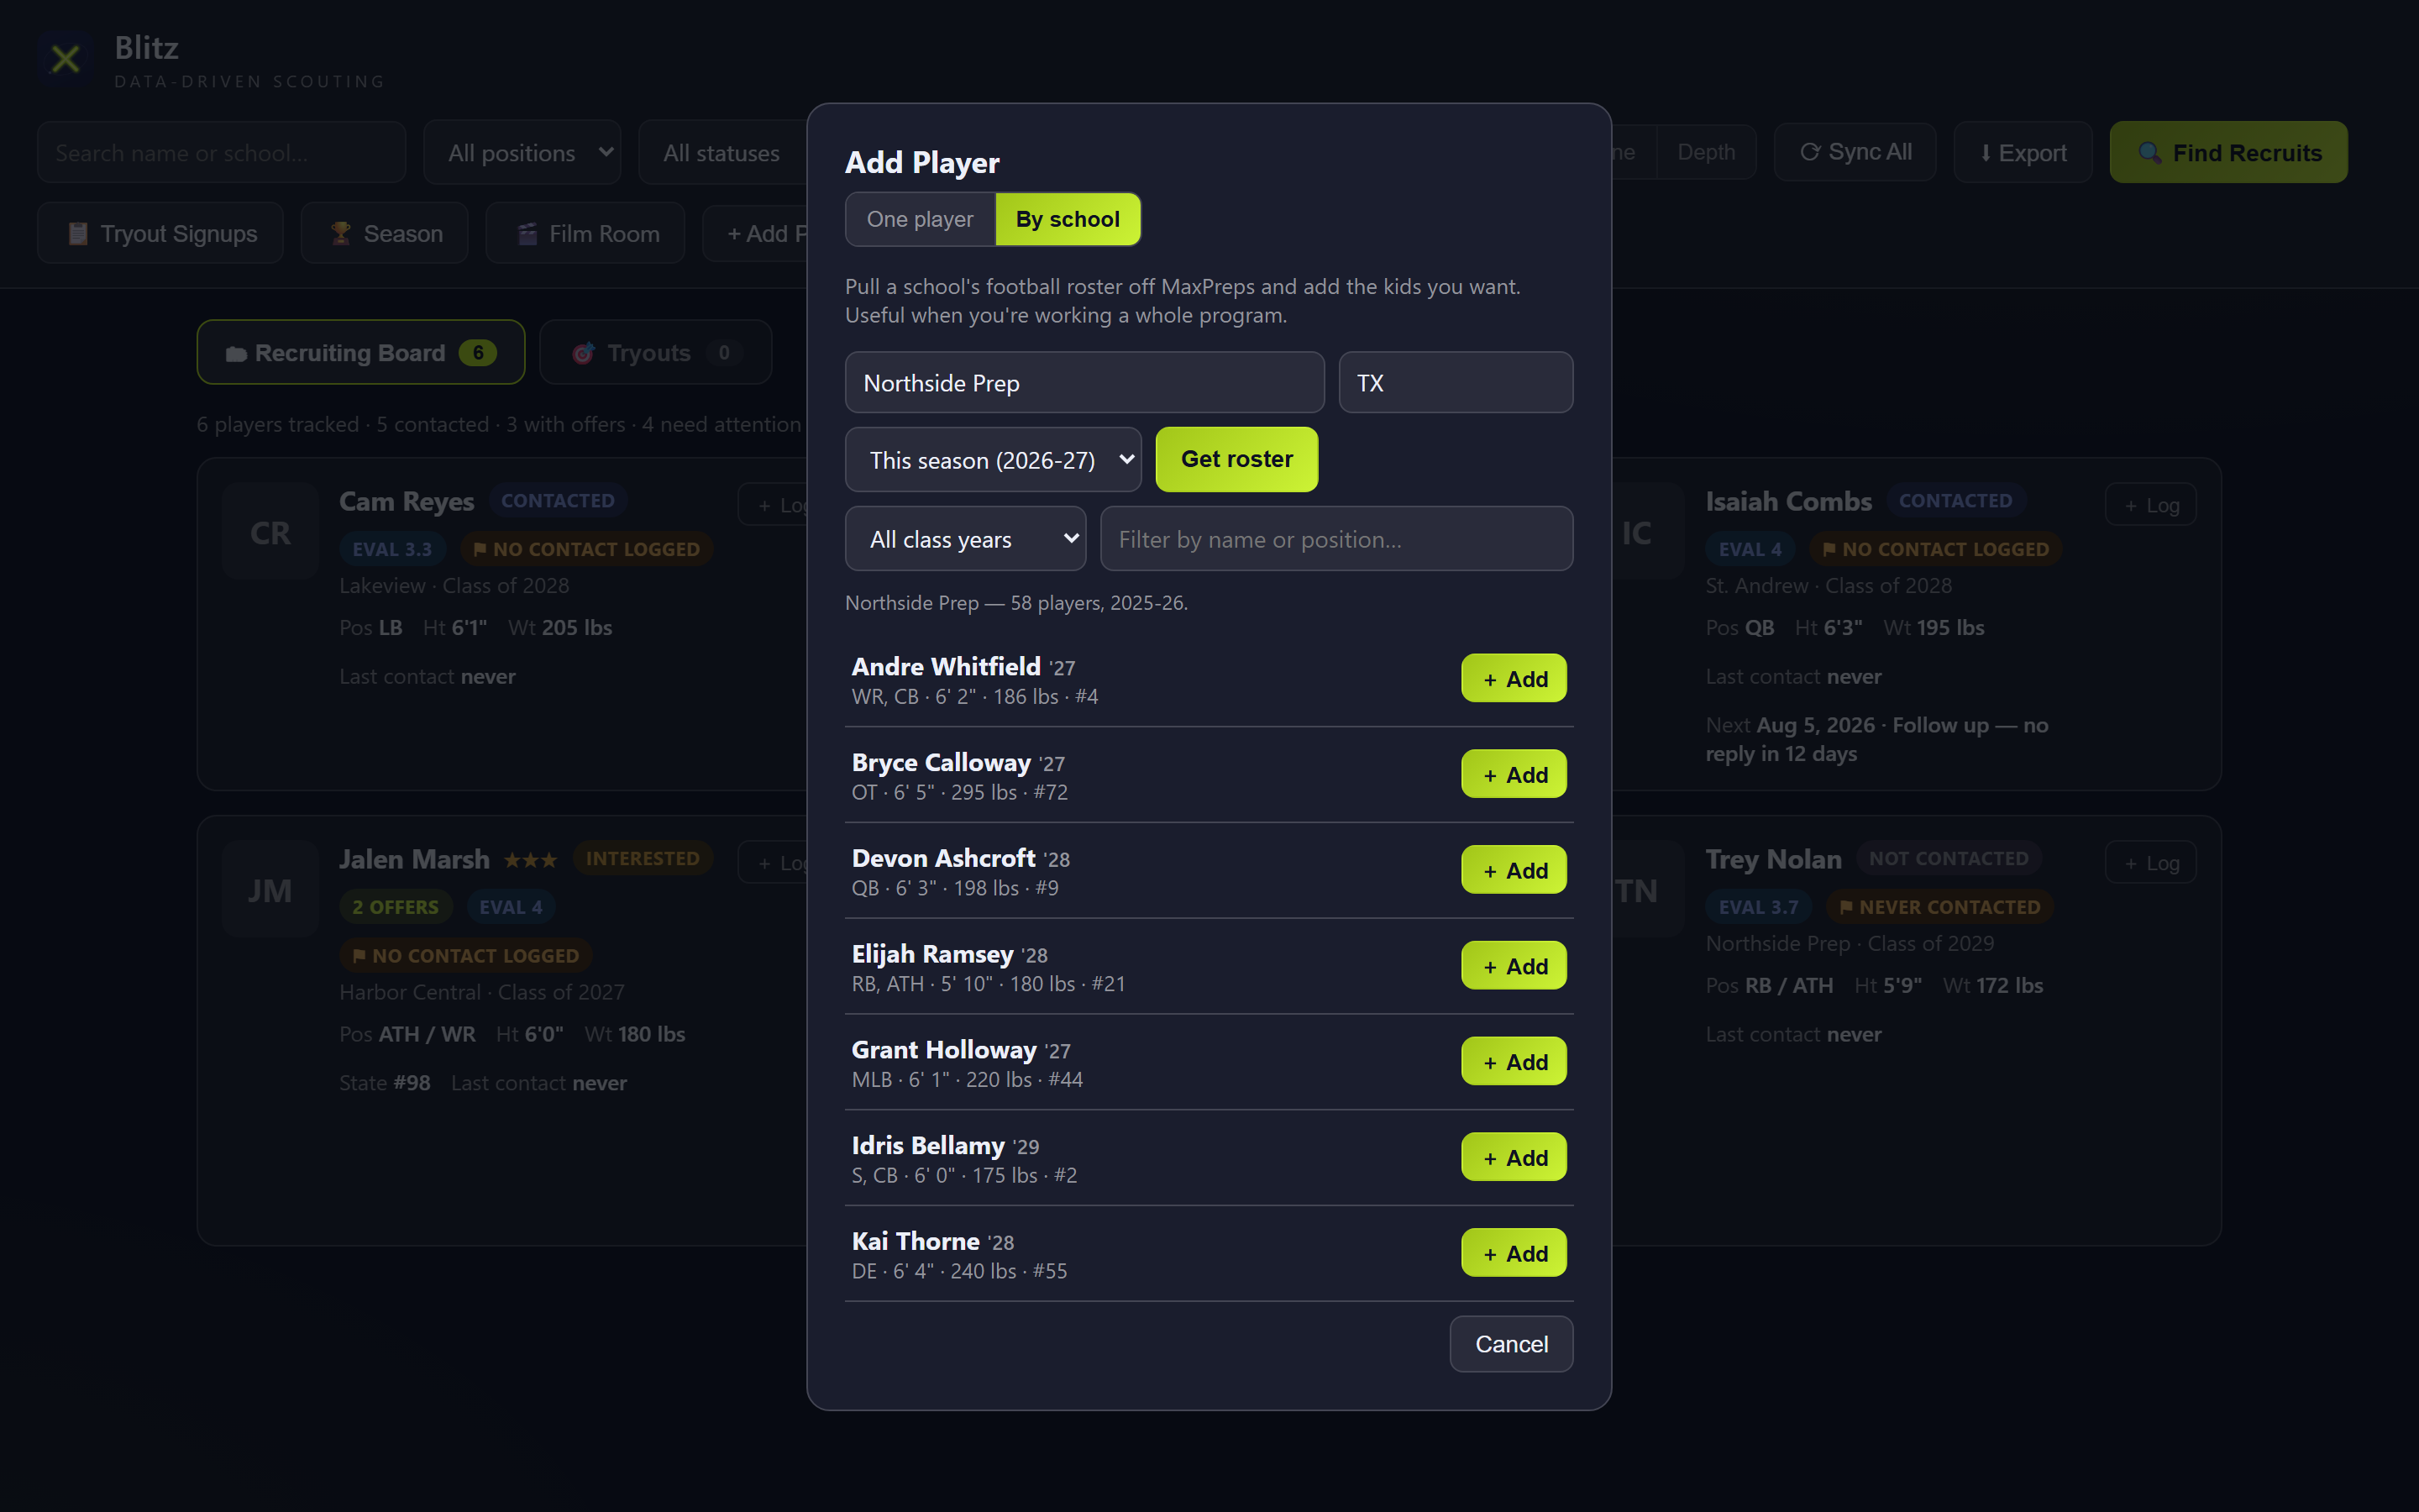2419x1512 pixels.
Task: Focus the Filter by name or position field
Action: 1336,539
